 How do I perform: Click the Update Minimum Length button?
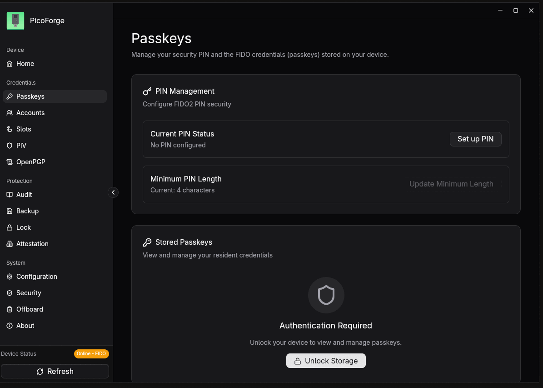(451, 184)
